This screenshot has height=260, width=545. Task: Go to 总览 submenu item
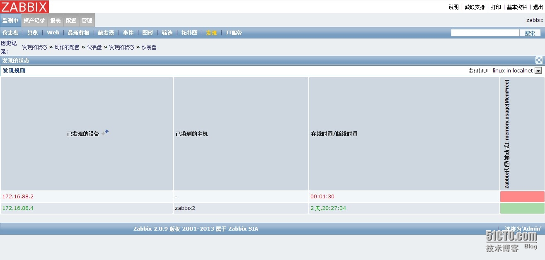[33, 33]
